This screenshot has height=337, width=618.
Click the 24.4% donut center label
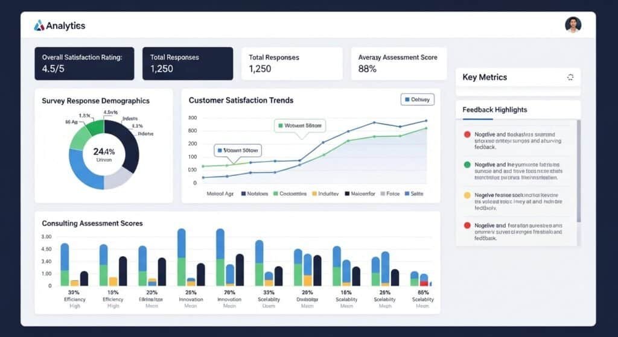(104, 151)
